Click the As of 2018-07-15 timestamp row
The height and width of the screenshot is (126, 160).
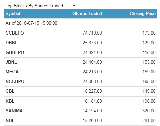pyautogui.click(x=81, y=23)
